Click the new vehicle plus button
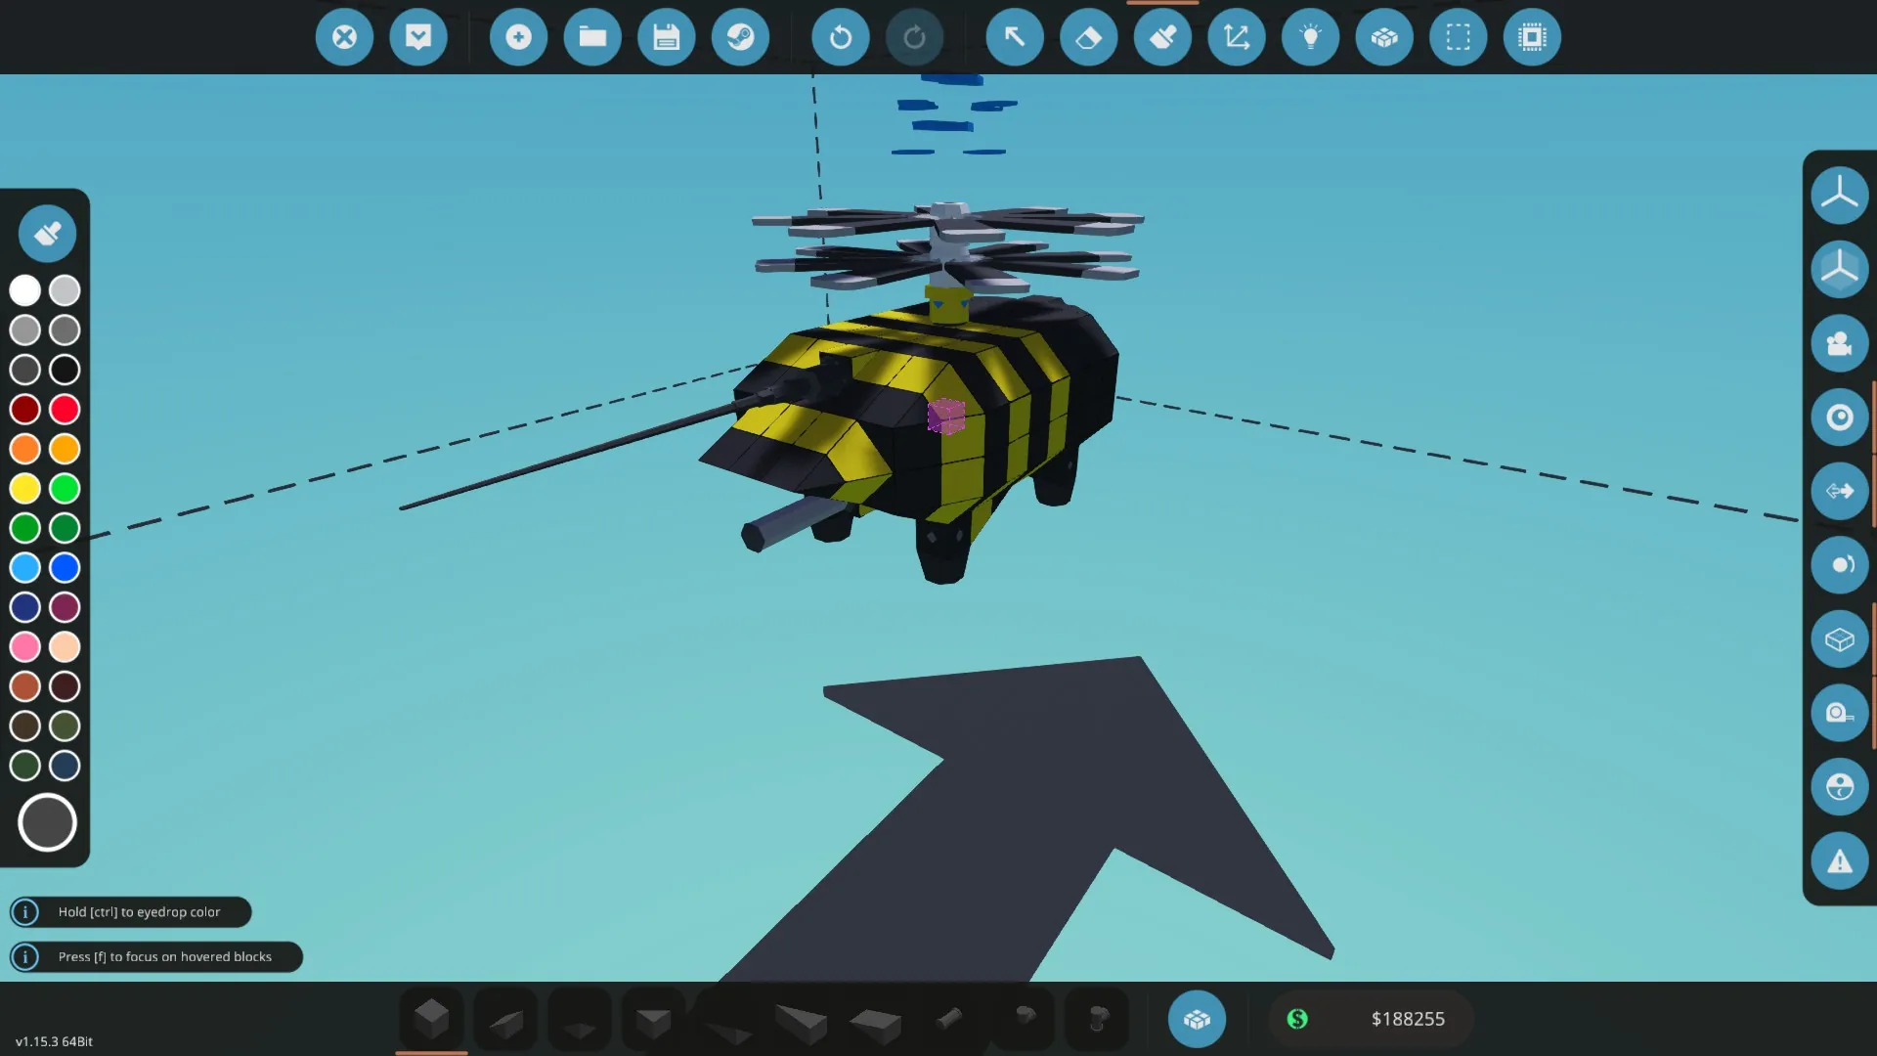 click(518, 37)
